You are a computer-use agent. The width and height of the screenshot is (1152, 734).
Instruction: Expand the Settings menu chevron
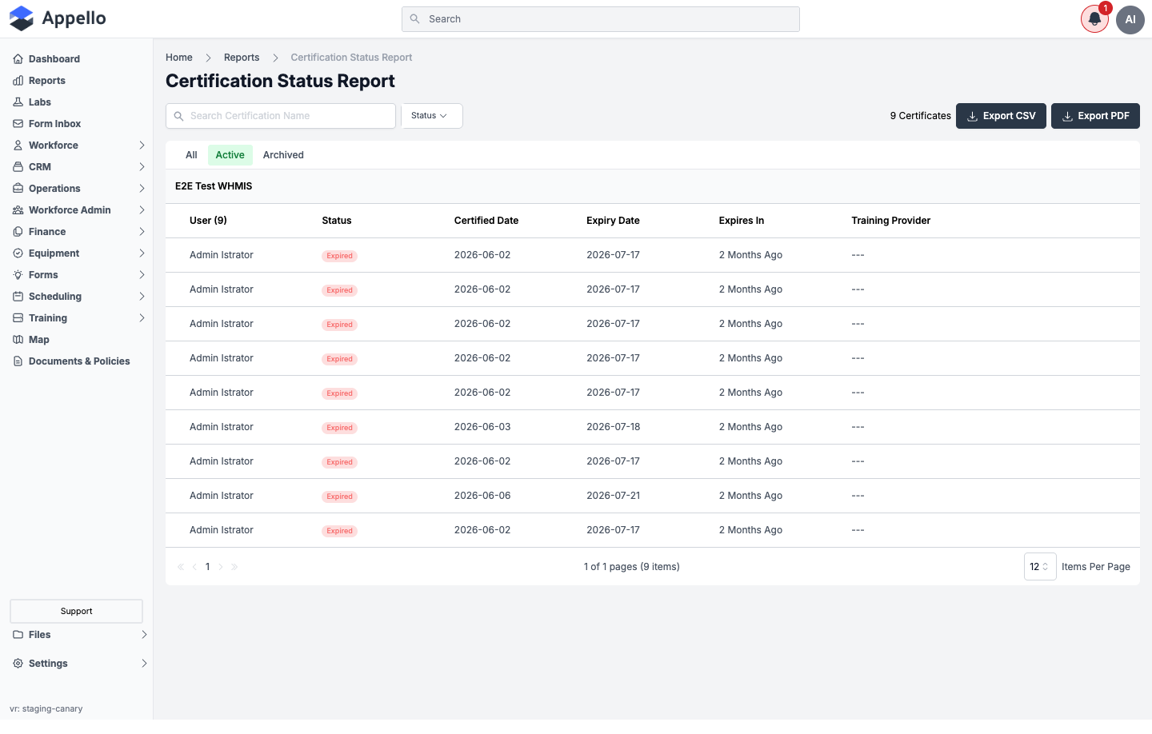pos(144,664)
